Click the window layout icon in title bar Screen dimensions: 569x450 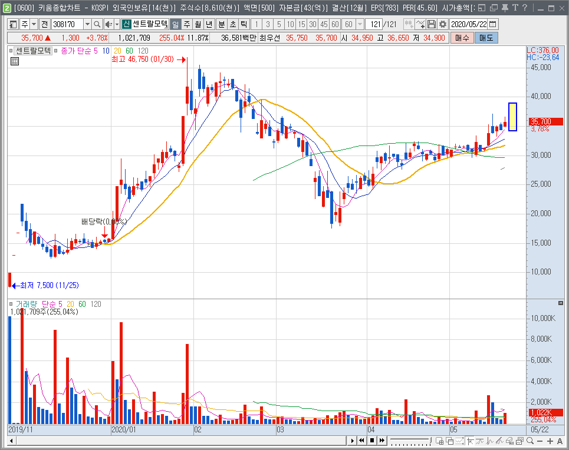[x=482, y=8]
